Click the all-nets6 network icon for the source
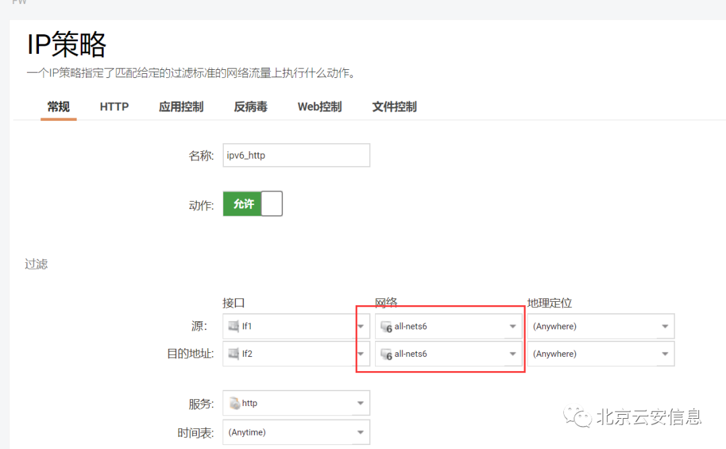Image resolution: width=726 pixels, height=449 pixels. coord(389,327)
